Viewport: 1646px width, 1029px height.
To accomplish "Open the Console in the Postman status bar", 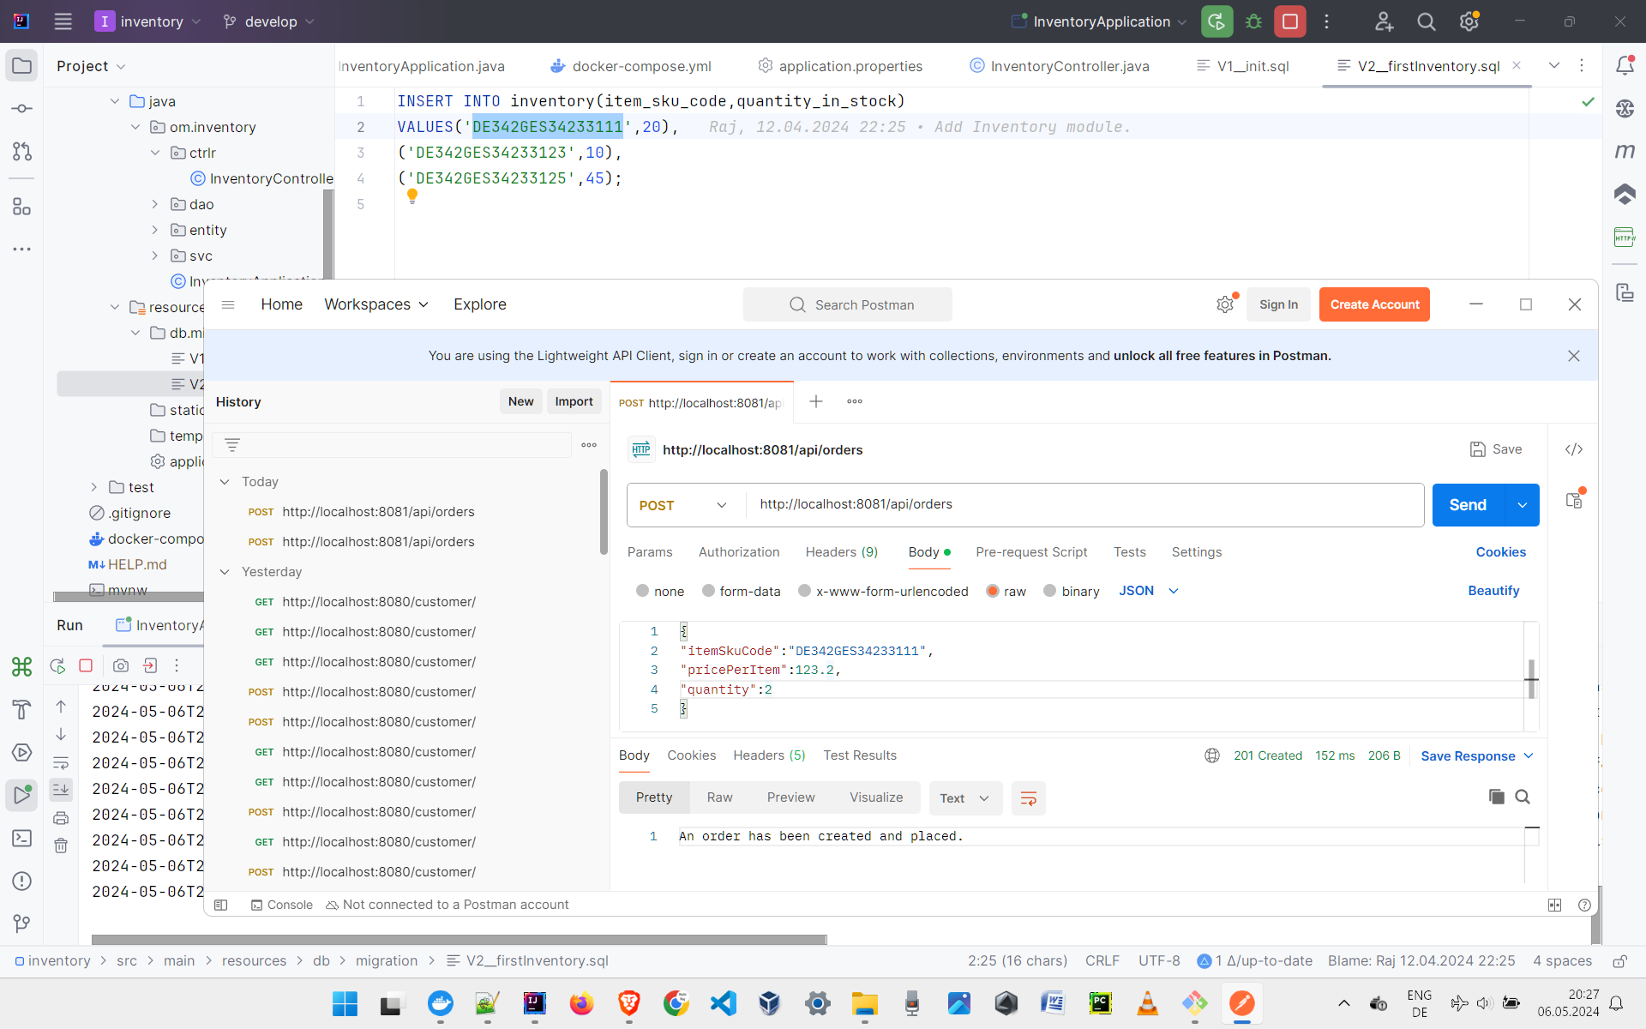I will tap(282, 905).
